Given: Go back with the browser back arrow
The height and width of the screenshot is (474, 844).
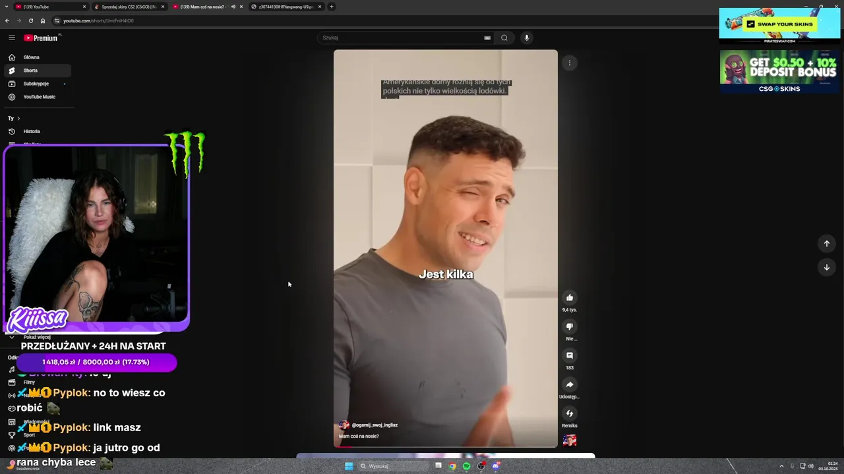Looking at the screenshot, I should pos(7,20).
